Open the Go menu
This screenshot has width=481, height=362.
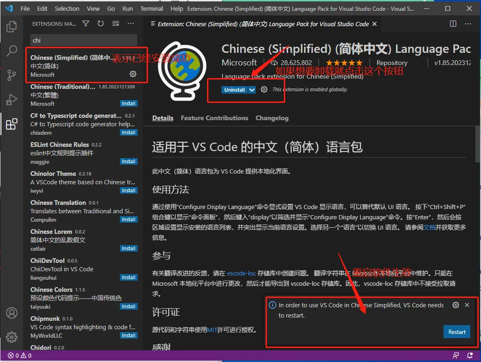pyautogui.click(x=111, y=8)
